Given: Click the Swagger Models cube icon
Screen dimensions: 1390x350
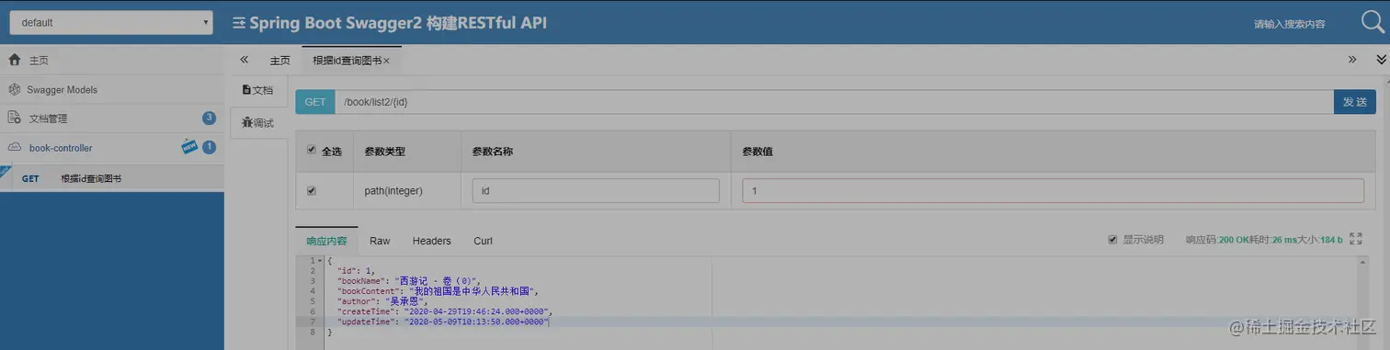Looking at the screenshot, I should tap(14, 89).
